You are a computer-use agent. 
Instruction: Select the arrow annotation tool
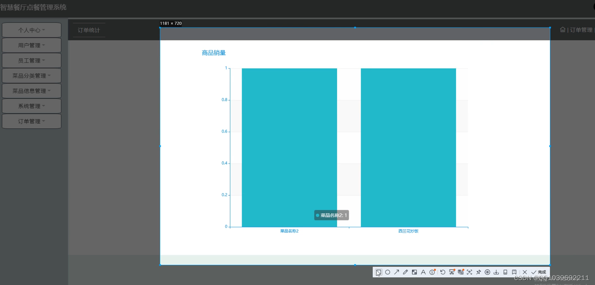click(397, 272)
